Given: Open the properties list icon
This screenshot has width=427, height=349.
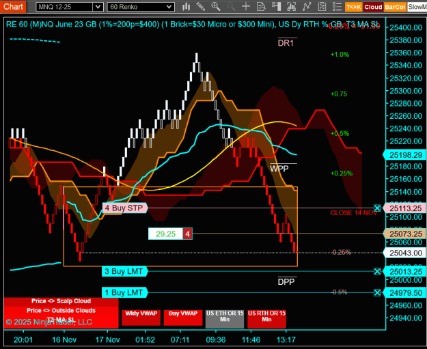Looking at the screenshot, I should pos(337,7).
